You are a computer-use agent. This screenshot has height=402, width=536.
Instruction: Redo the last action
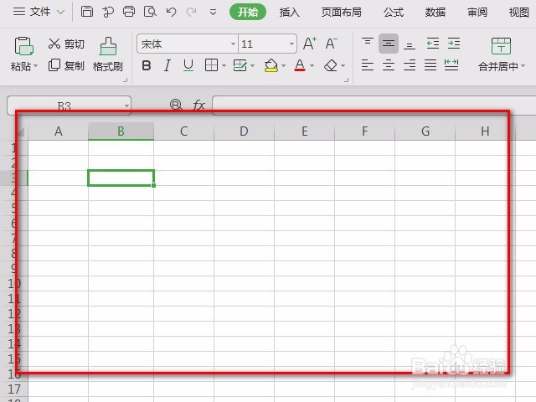point(192,12)
